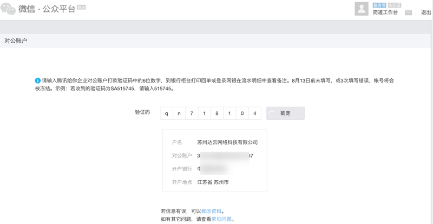The width and height of the screenshot is (433, 224).
Task: Click the 开户银行 label
Action: click(182, 168)
